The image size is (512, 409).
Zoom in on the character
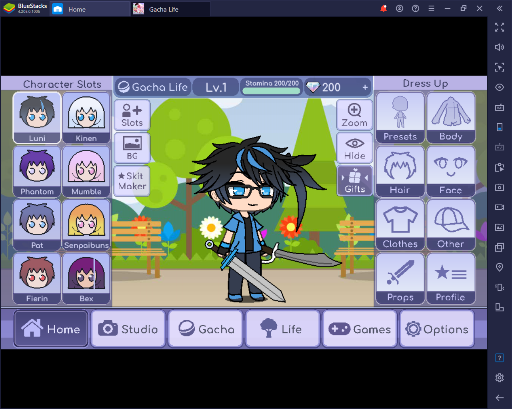click(355, 115)
